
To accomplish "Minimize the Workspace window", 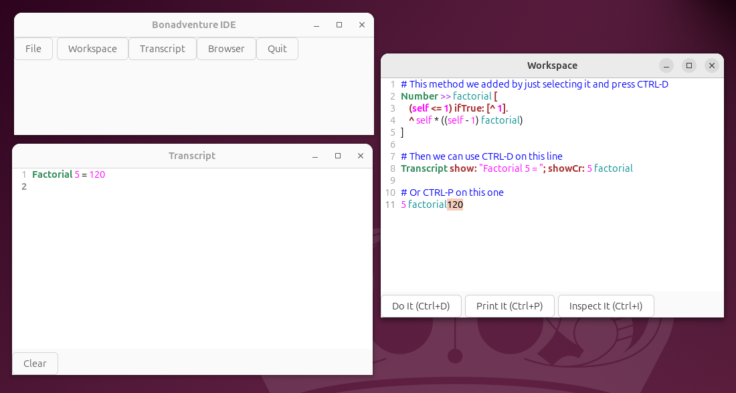I will [666, 65].
